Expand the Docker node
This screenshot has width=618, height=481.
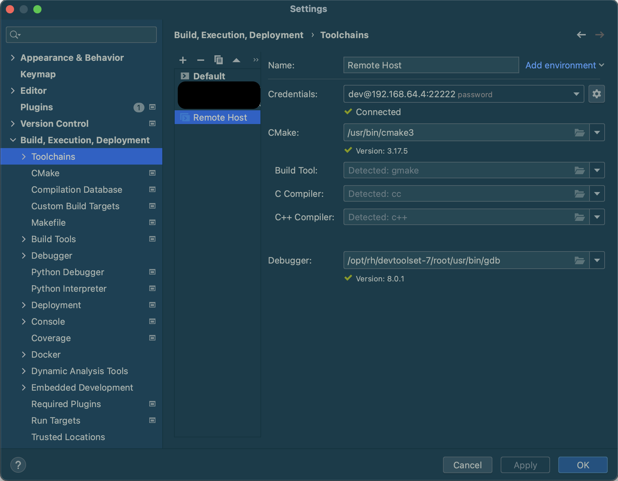24,355
